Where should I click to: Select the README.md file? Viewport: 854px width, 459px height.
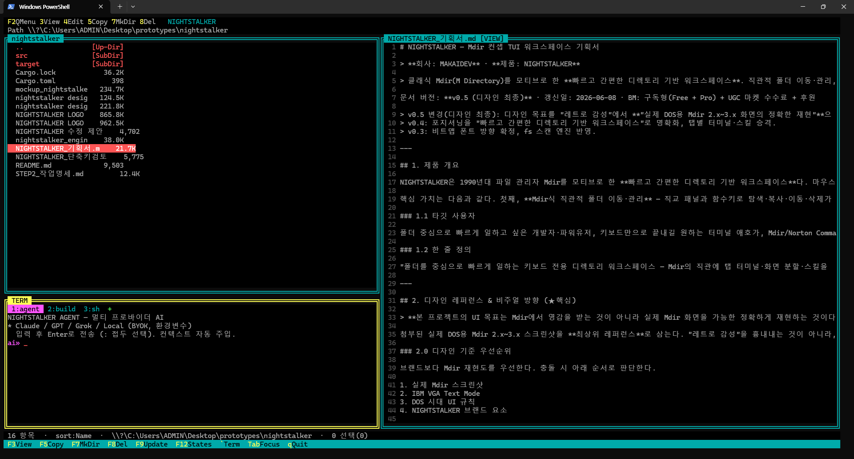[69, 165]
